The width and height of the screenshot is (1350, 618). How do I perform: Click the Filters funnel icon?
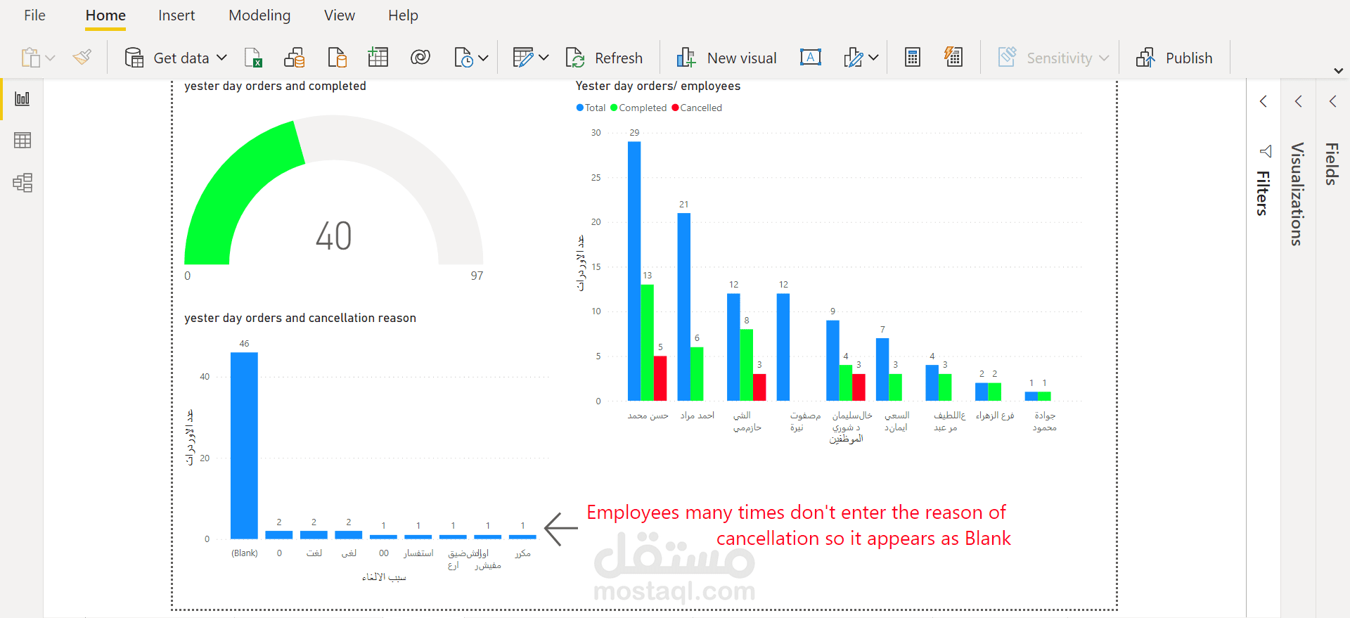(x=1265, y=151)
